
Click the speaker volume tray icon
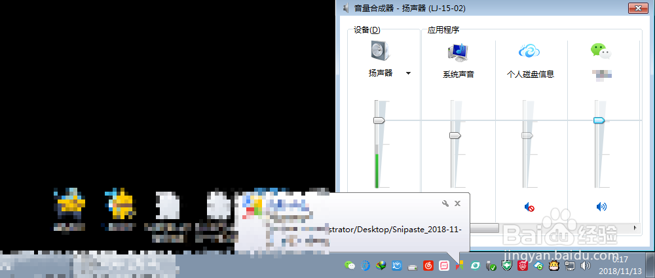click(585, 265)
